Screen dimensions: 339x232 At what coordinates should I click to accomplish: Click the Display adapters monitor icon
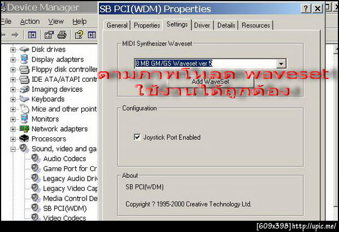pos(24,59)
